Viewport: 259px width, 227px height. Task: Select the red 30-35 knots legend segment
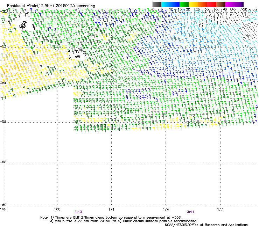(211, 4)
